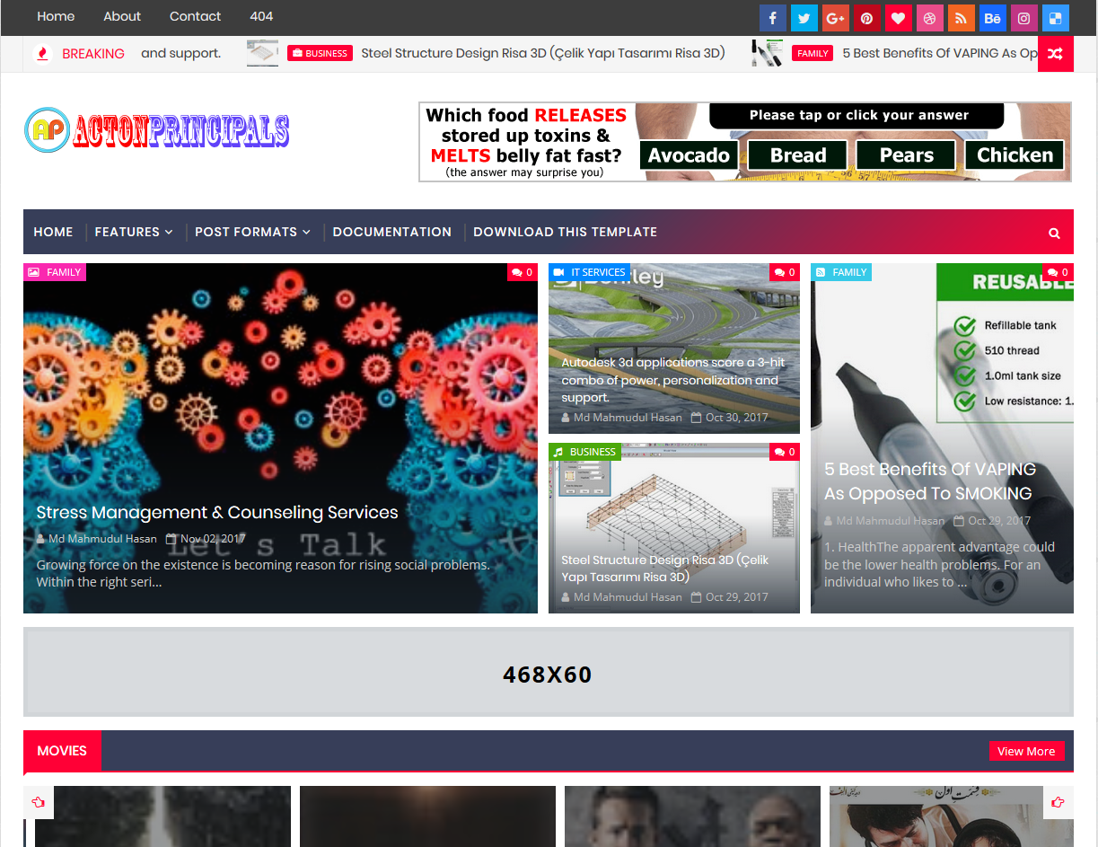This screenshot has height=847, width=1098.
Task: Open the 404 link in top bar
Action: pos(261,16)
